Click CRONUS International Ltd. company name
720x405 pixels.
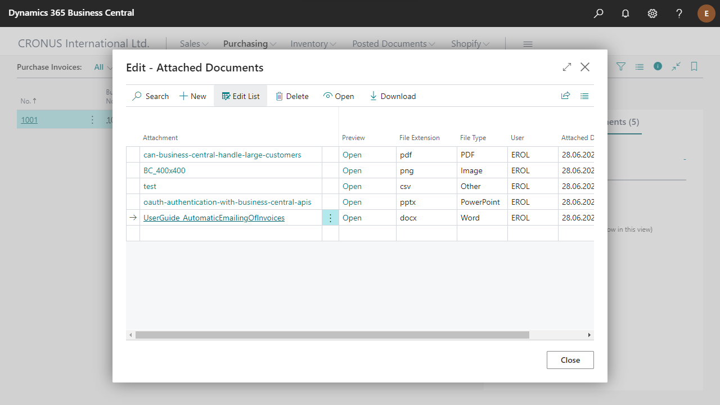point(84,43)
